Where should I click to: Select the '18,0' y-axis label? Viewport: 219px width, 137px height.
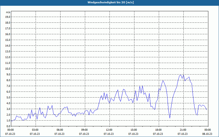click(x=8, y=23)
